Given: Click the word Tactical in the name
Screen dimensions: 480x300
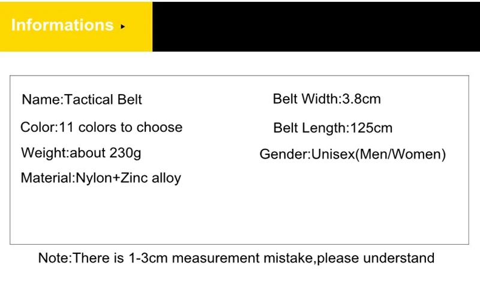Looking at the screenshot, I should pyautogui.click(x=86, y=100).
